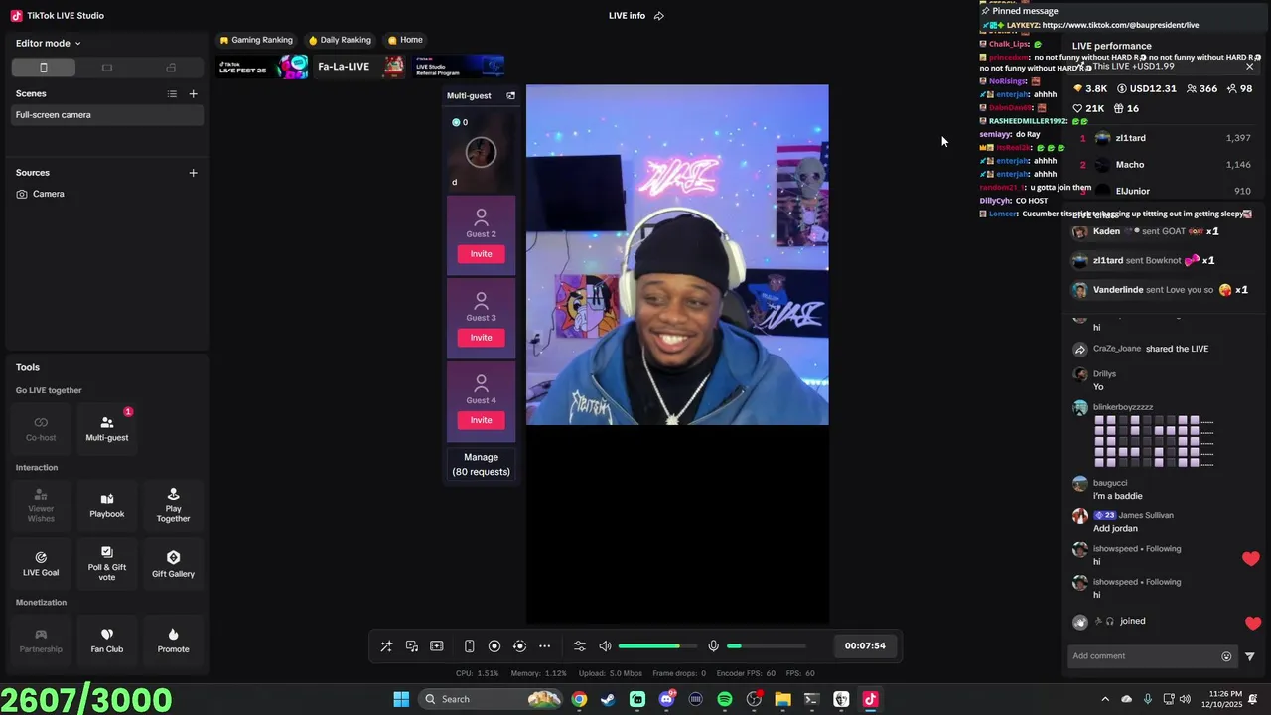Screen dimensions: 1271x715
Task: Open more options ellipsis in control bar
Action: [x=544, y=645]
